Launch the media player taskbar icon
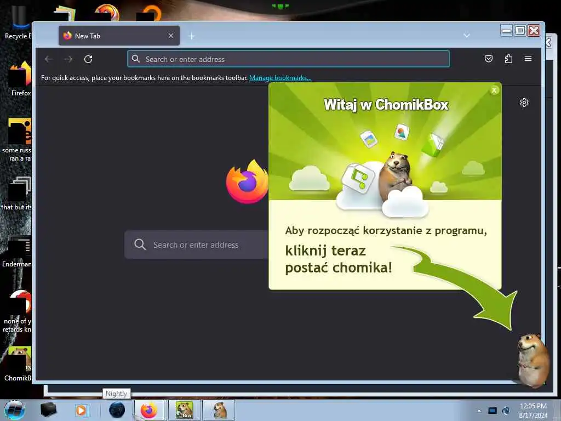The height and width of the screenshot is (421, 561). pyautogui.click(x=82, y=410)
